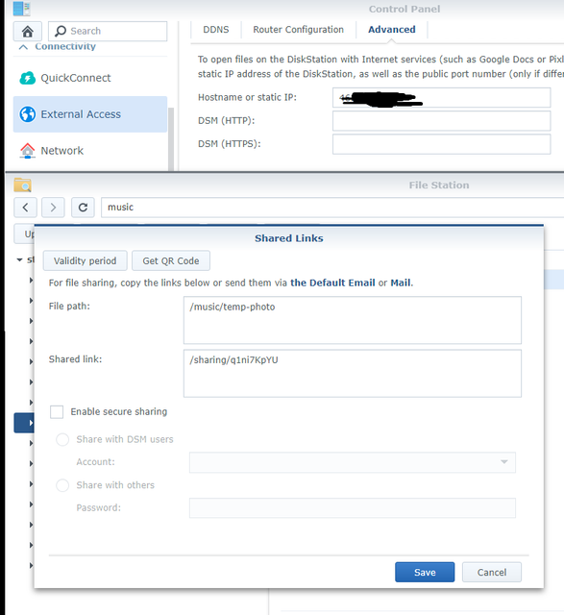Expand the highlighted tree folder arrow
The height and width of the screenshot is (615, 564).
click(x=31, y=423)
